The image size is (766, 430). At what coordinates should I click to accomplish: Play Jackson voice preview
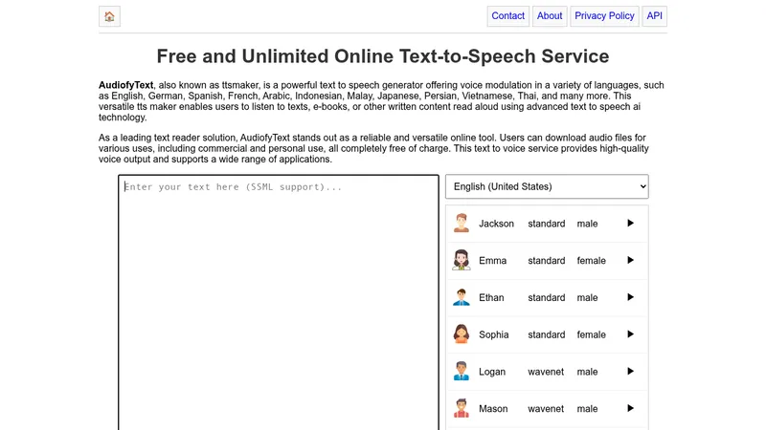point(630,224)
